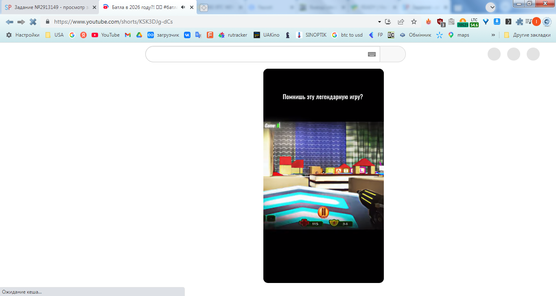Open the USA bookmarks folder
This screenshot has width=556, height=296.
55,35
